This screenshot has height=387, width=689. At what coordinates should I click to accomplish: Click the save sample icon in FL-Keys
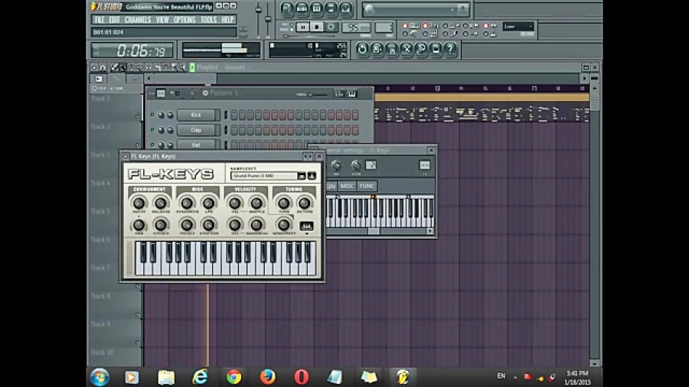tap(312, 176)
